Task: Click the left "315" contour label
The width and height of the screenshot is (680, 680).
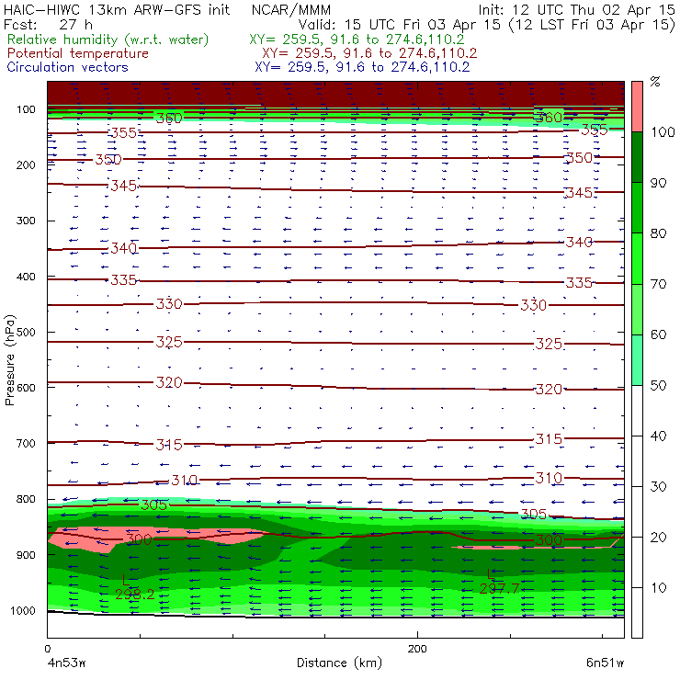Action: coord(169,445)
